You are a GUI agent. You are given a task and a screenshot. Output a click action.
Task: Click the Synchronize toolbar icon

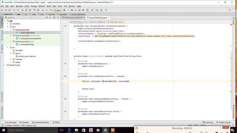10,10
